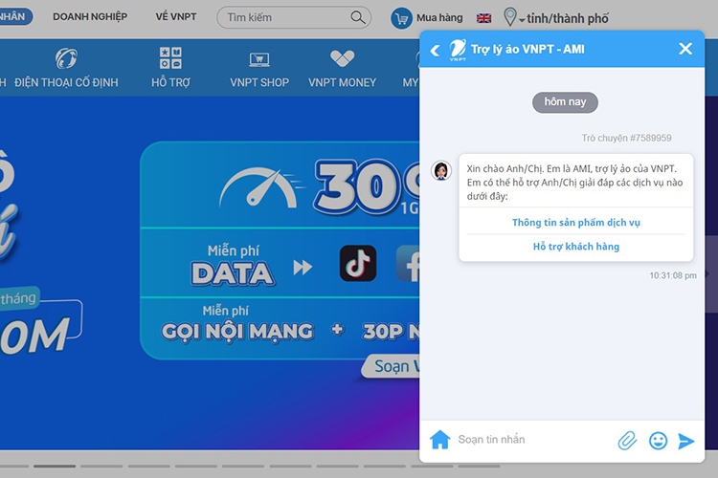Close the AMI chat window
718x478 pixels.
[685, 49]
